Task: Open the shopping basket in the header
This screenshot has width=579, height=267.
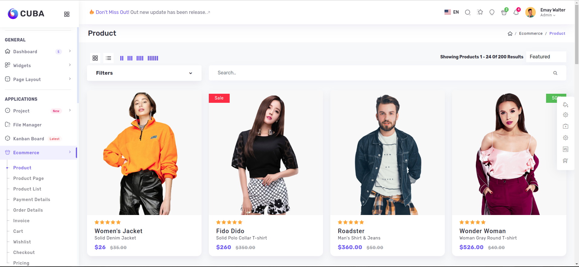Action: (x=504, y=12)
